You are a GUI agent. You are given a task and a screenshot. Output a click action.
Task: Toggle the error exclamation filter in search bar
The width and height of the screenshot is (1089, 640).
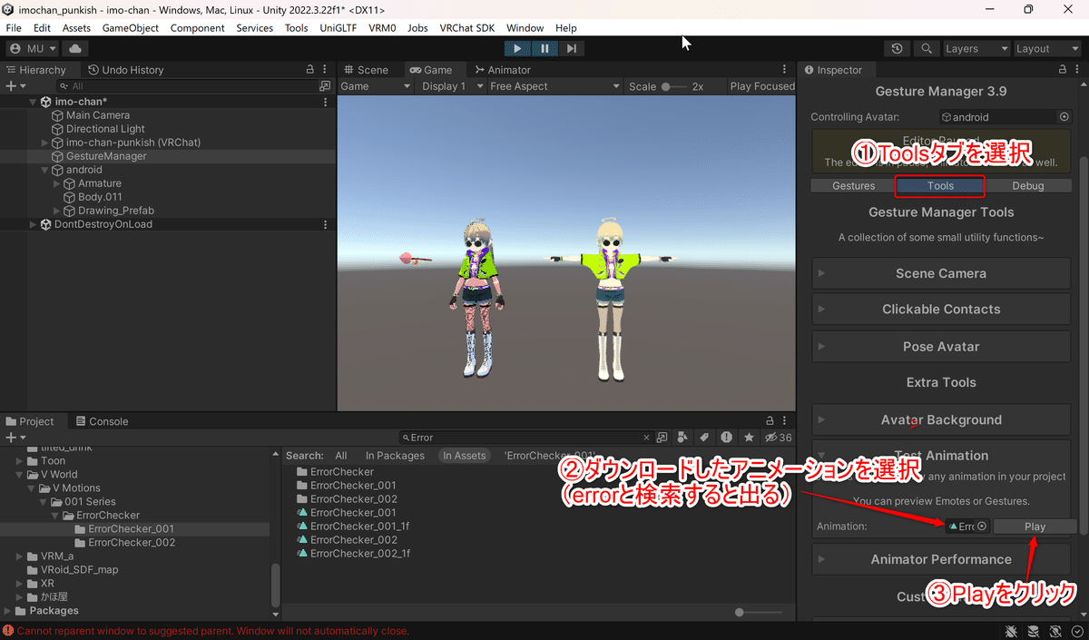(x=726, y=437)
